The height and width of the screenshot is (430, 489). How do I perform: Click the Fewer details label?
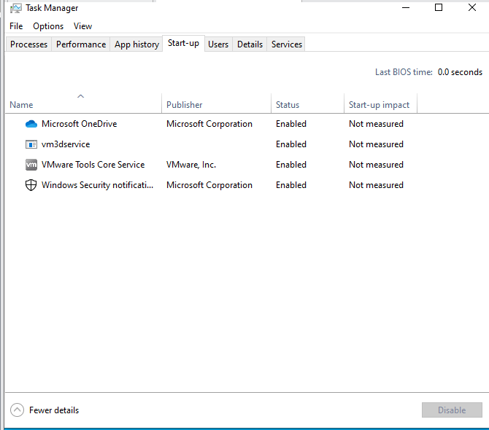(54, 410)
